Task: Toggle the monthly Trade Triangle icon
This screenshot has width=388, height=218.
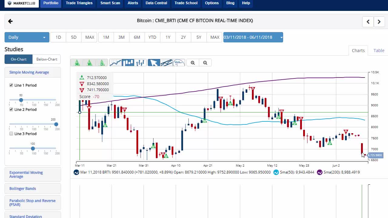Action: [77, 63]
